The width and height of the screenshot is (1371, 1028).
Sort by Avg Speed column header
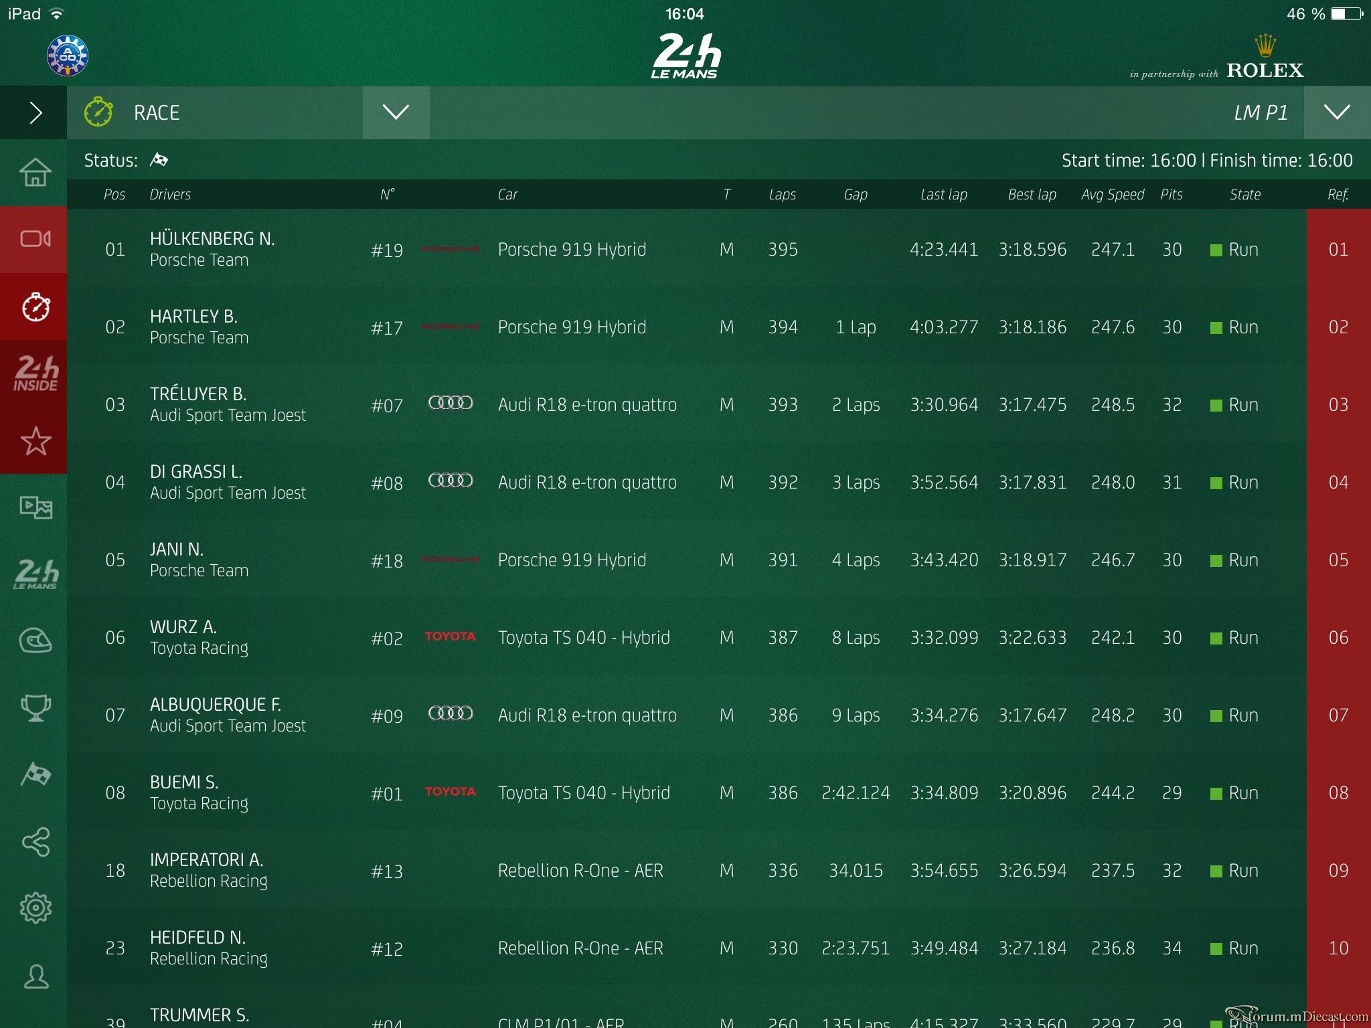(x=1113, y=195)
